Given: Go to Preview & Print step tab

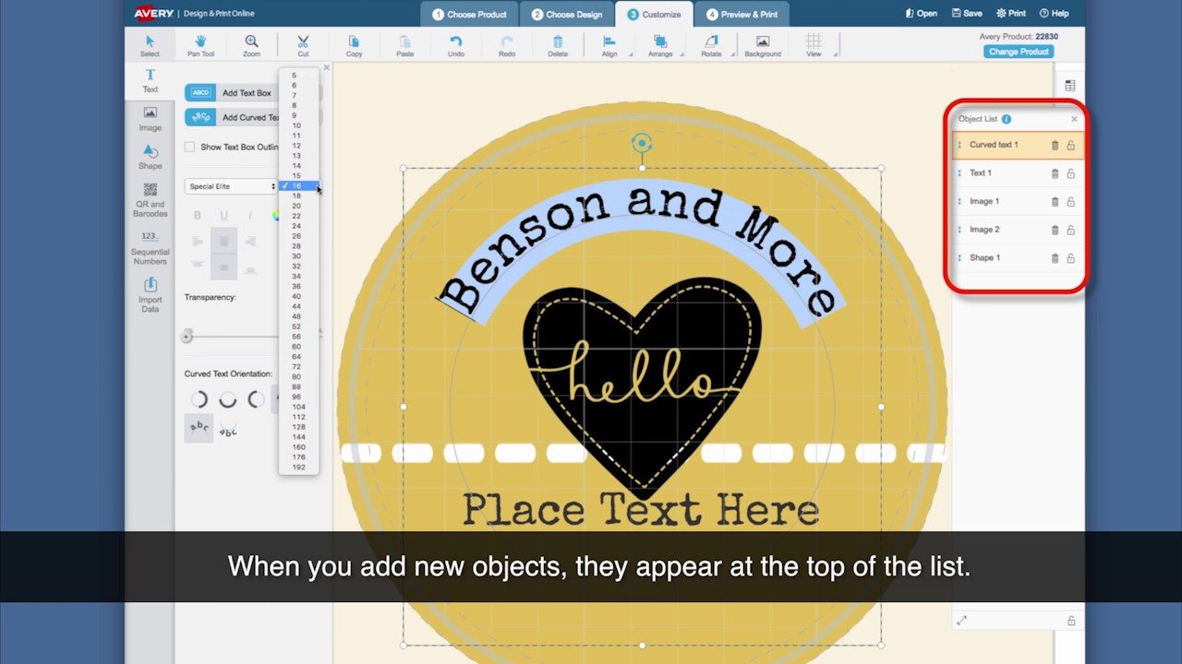Looking at the screenshot, I should tap(742, 14).
